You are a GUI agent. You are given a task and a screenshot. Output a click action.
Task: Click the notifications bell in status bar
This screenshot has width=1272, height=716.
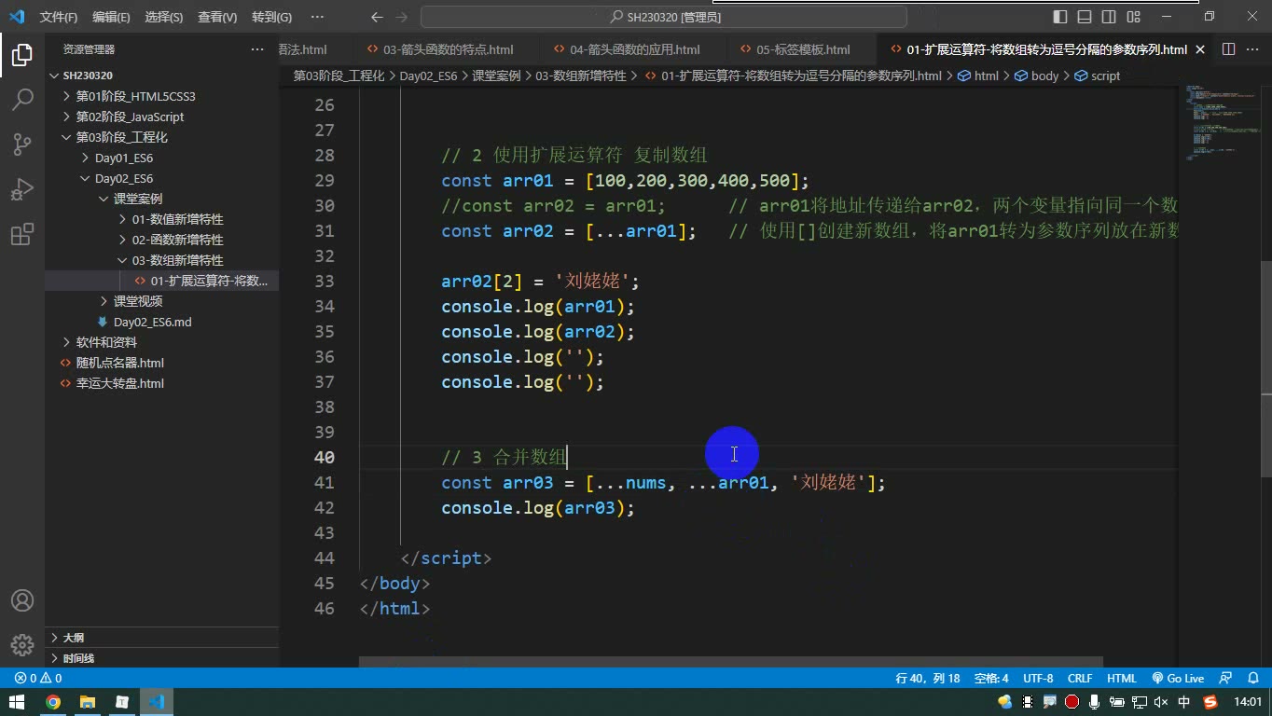point(1252,679)
